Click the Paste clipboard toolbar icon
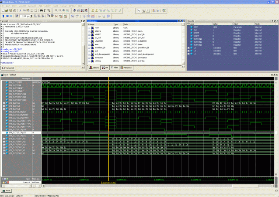 [28, 10]
